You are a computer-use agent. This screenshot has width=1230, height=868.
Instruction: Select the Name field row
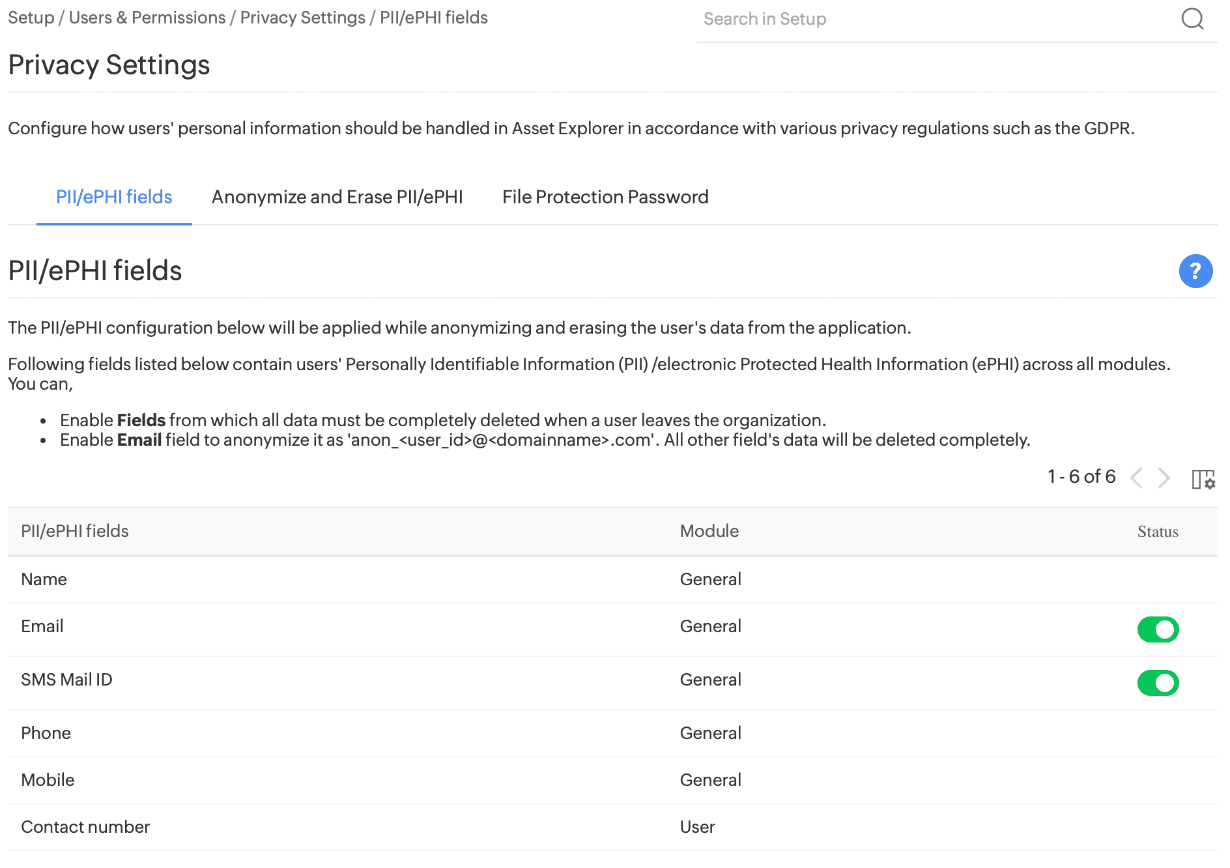(x=44, y=579)
